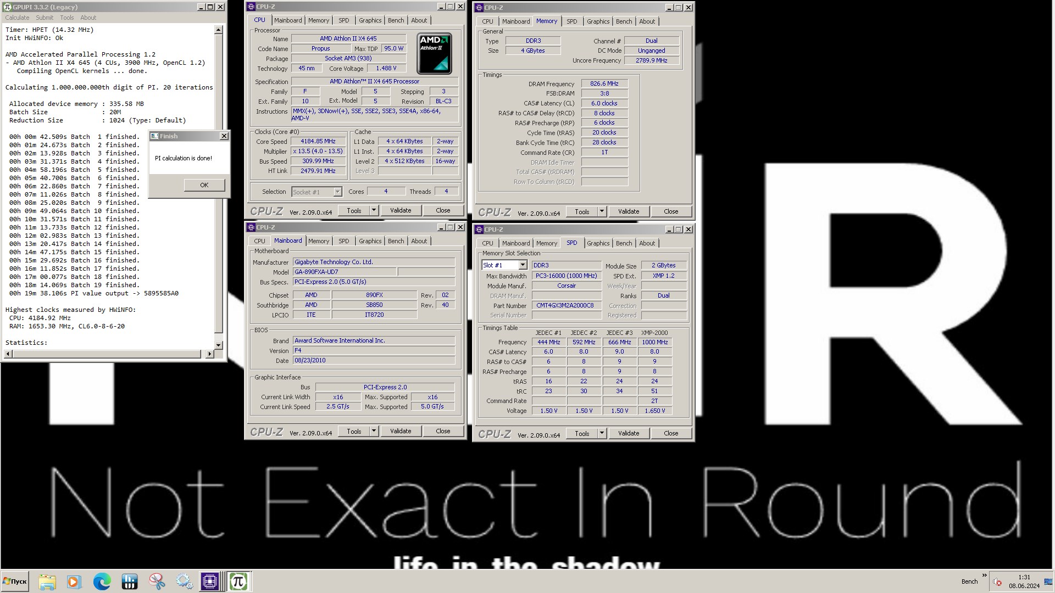Open Socket #1 selection dropdown
Screen dimensions: 1055x593
[337, 192]
